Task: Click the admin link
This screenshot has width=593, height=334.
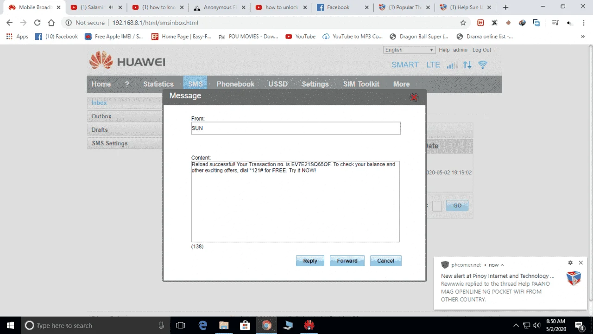Action: 460,50
